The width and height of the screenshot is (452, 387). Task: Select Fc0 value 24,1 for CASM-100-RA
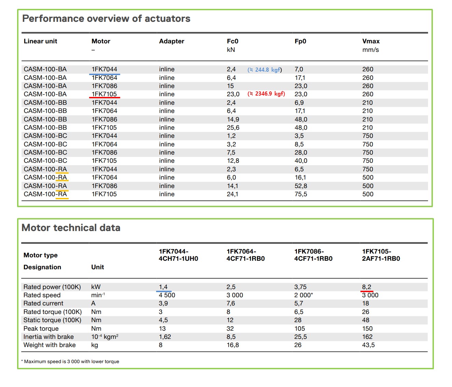coord(233,194)
